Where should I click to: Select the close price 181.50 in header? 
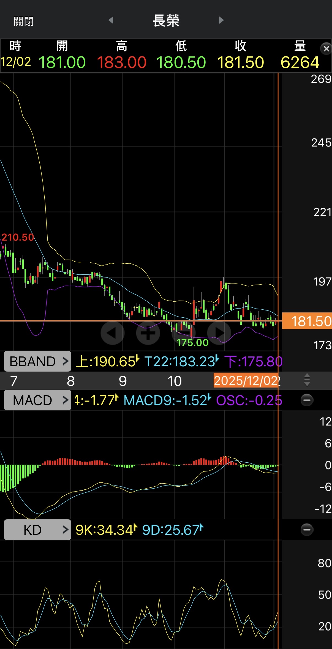point(241,62)
